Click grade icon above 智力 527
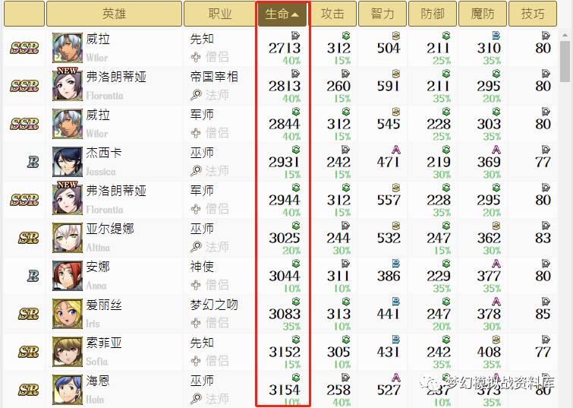 point(396,378)
